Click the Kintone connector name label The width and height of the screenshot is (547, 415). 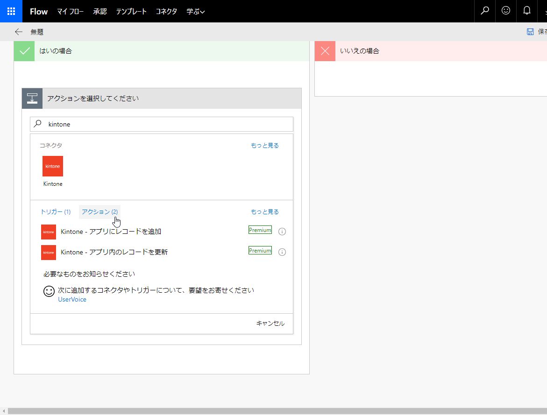tap(53, 184)
